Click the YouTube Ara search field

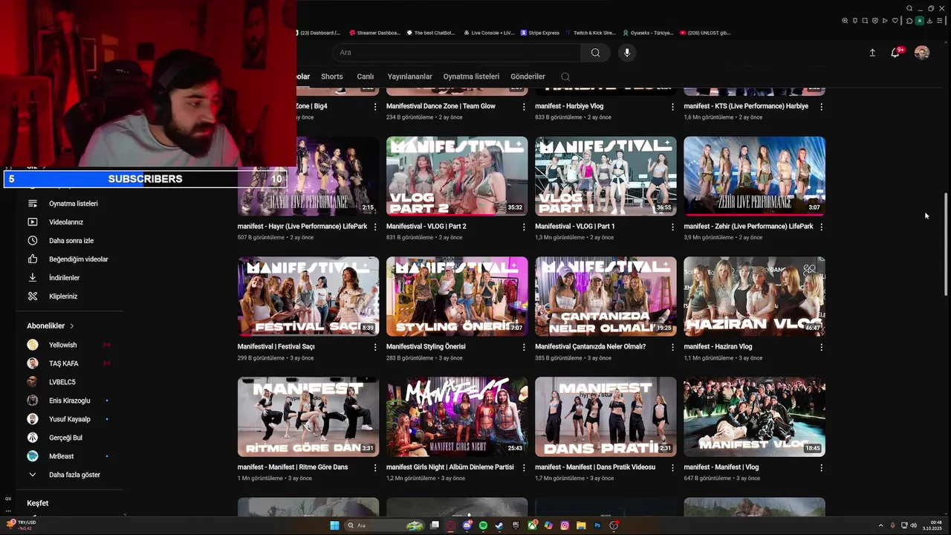(x=457, y=53)
